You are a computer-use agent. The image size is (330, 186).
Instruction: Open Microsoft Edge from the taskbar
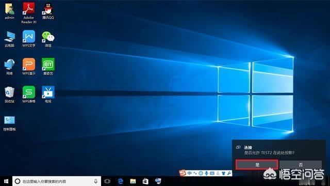click(120, 181)
